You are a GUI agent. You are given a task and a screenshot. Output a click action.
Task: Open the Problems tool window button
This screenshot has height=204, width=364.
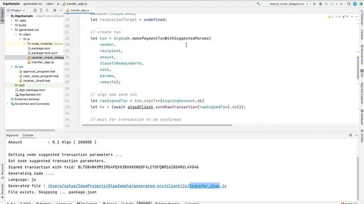click(44, 203)
